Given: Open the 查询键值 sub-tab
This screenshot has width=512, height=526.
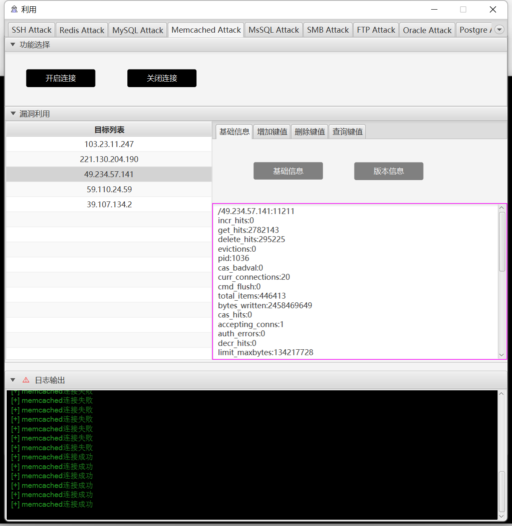Looking at the screenshot, I should pyautogui.click(x=347, y=132).
